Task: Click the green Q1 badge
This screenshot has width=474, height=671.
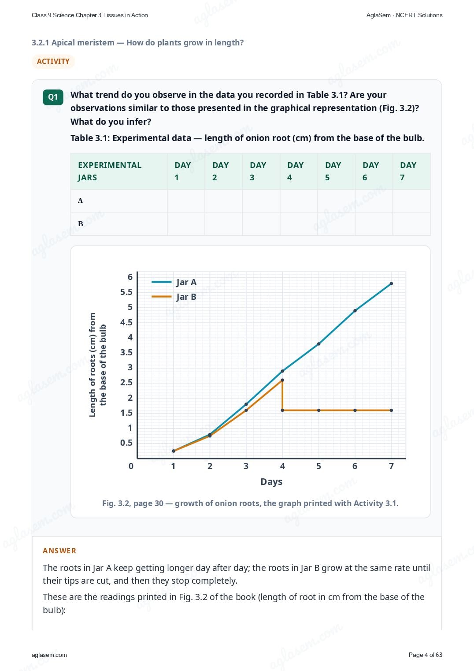Action: click(53, 97)
